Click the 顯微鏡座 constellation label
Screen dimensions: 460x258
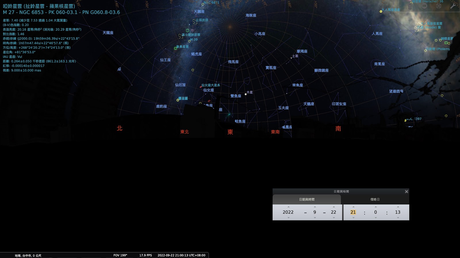point(321,71)
